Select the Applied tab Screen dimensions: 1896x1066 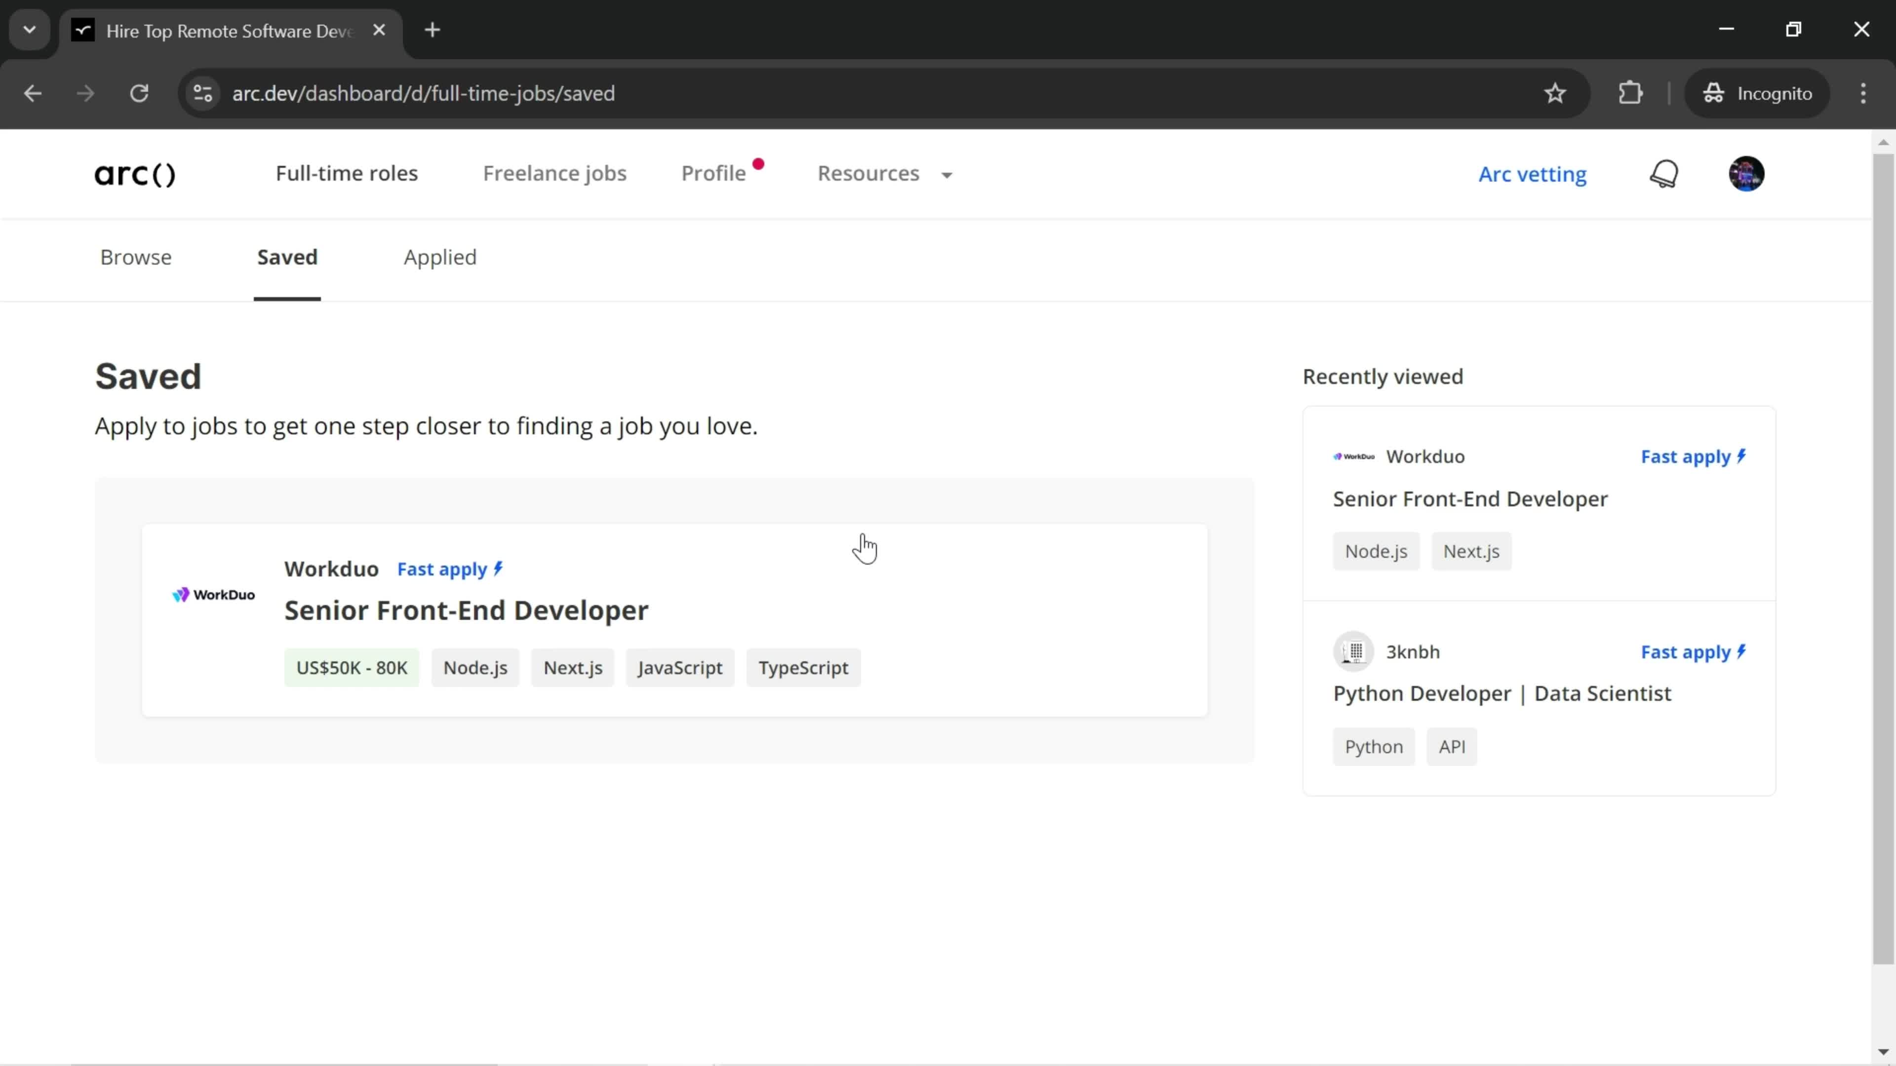click(440, 257)
